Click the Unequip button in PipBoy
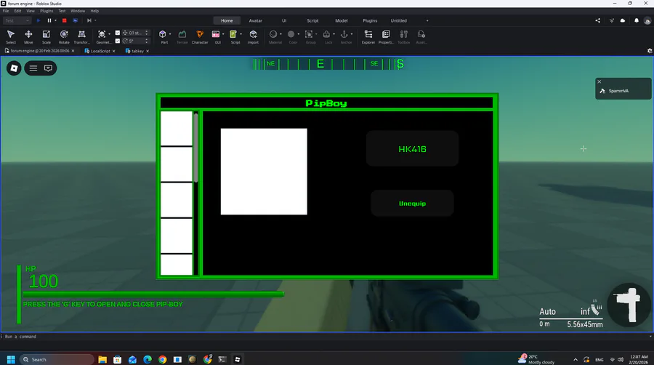Image resolution: width=654 pixels, height=365 pixels. click(412, 204)
